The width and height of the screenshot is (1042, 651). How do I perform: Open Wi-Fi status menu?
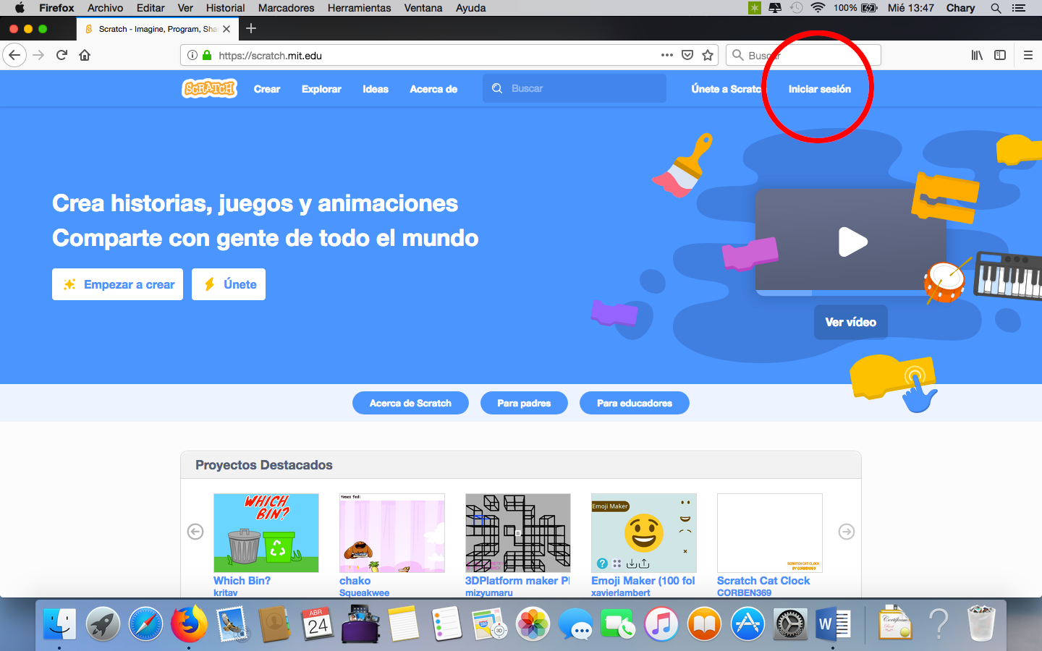[x=818, y=8]
